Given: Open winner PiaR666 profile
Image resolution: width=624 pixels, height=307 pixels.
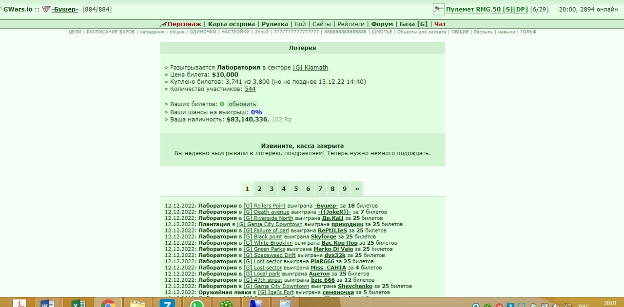Looking at the screenshot, I should point(322,261).
